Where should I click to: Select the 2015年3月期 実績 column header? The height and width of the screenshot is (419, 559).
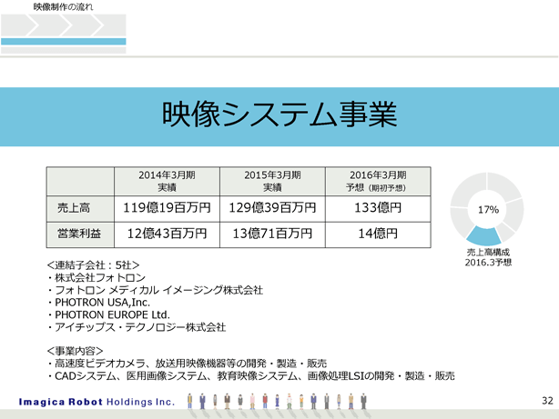click(272, 181)
